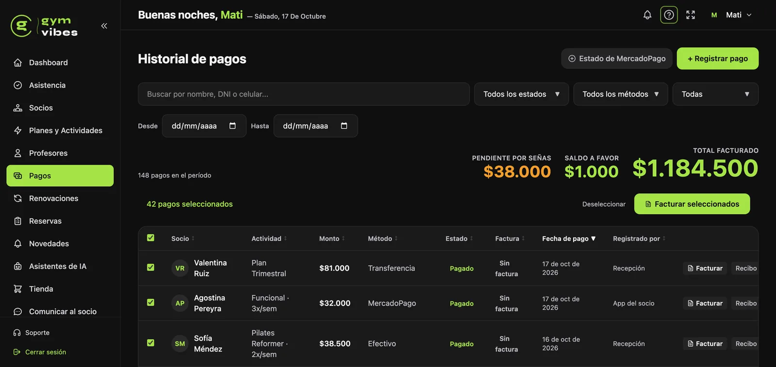Viewport: 776px width, 367px height.
Task: Click Facturar seleccionados button
Action: point(692,204)
